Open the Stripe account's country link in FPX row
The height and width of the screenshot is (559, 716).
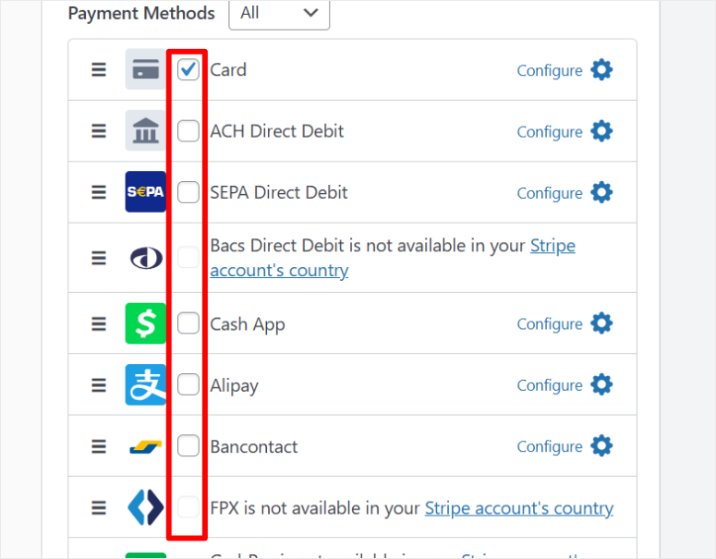point(518,508)
